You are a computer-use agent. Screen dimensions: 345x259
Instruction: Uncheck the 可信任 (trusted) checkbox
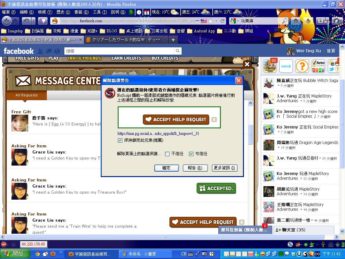(x=191, y=154)
